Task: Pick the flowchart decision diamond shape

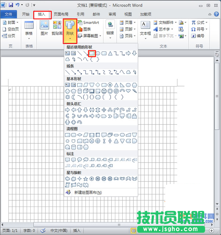Action: pos(79,135)
